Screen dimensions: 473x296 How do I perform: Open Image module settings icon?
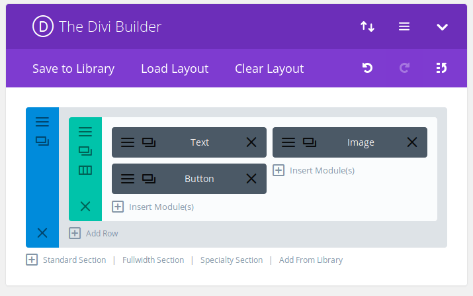288,142
